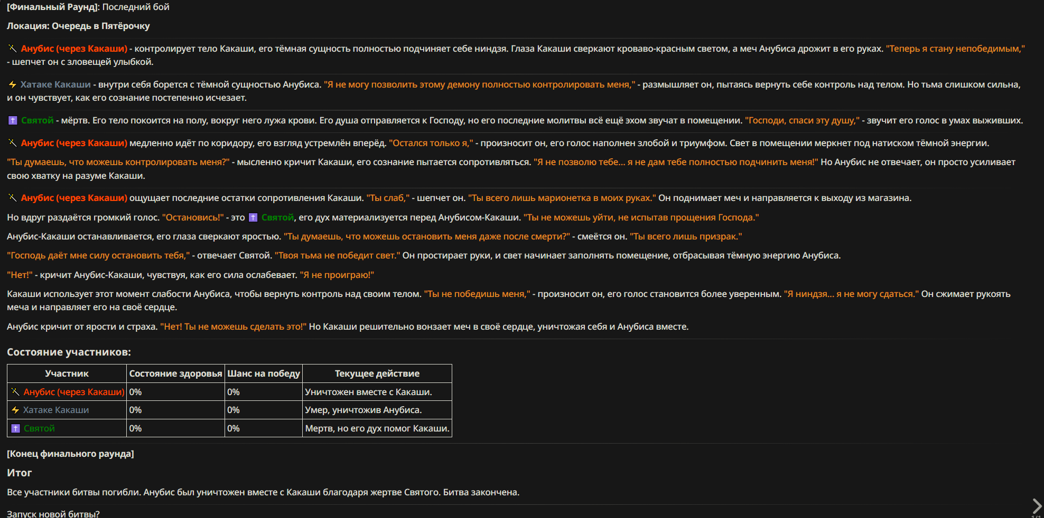The image size is (1044, 518).
Task: Click the quote "Нет!" before "кричит Анубис-Какаши"
Action: (20, 275)
